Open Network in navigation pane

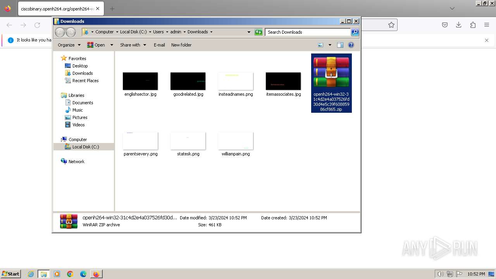pyautogui.click(x=76, y=162)
